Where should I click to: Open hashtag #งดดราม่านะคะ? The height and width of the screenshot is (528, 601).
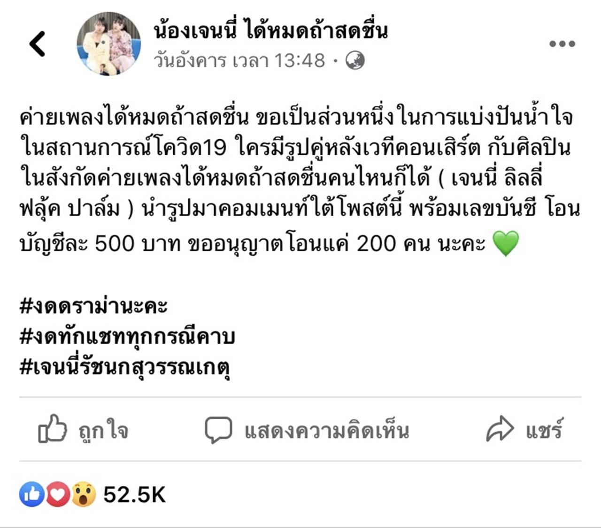[93, 307]
